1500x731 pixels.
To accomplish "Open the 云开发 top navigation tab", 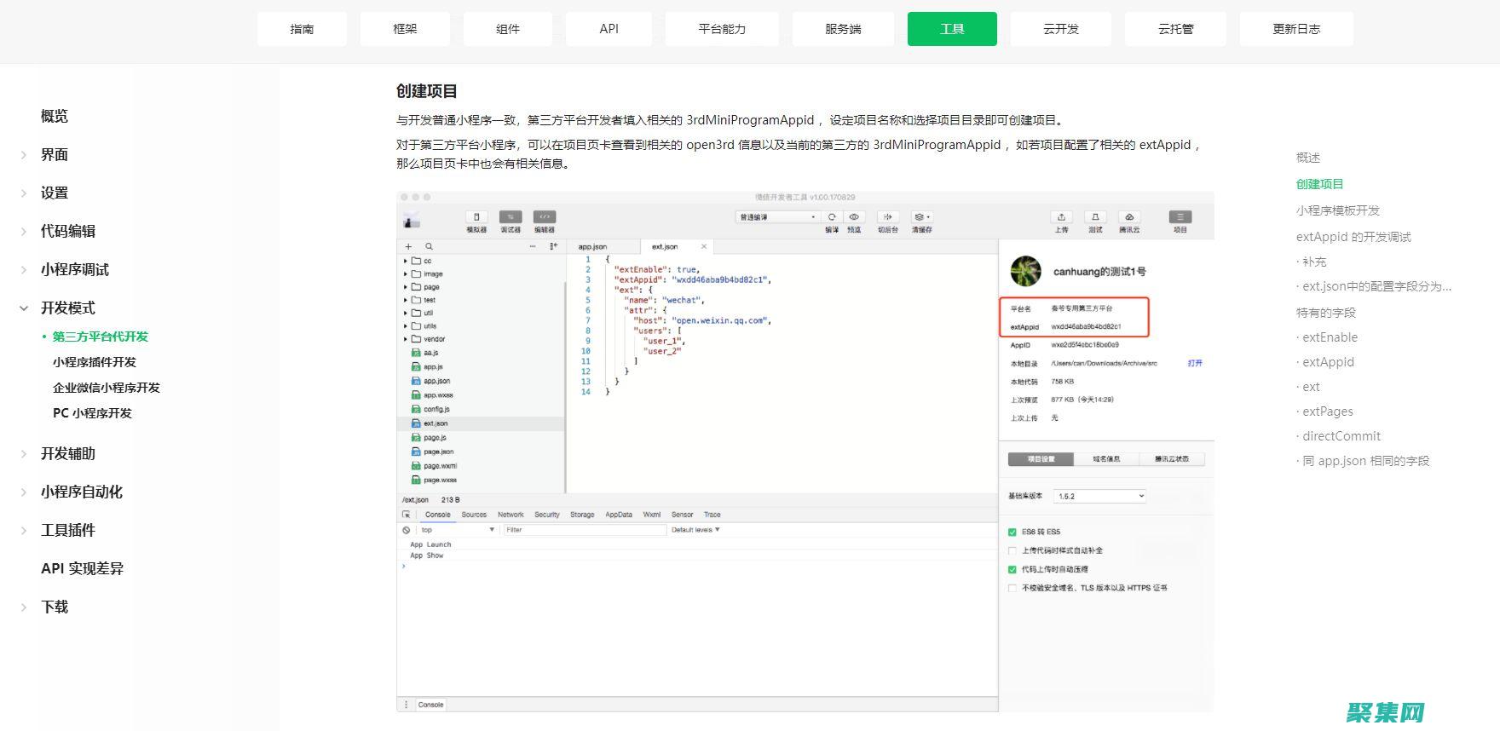I will click(x=1061, y=29).
